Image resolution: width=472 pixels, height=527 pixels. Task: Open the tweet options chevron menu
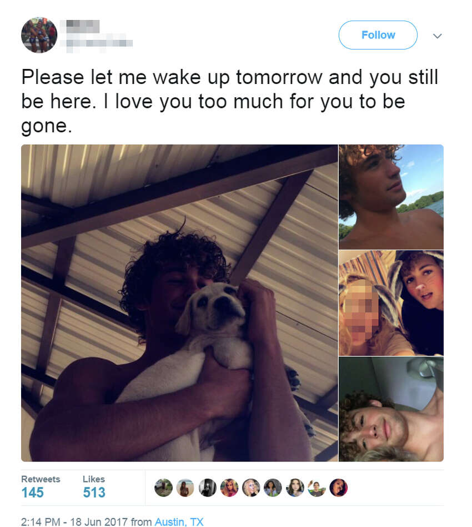[x=437, y=36]
